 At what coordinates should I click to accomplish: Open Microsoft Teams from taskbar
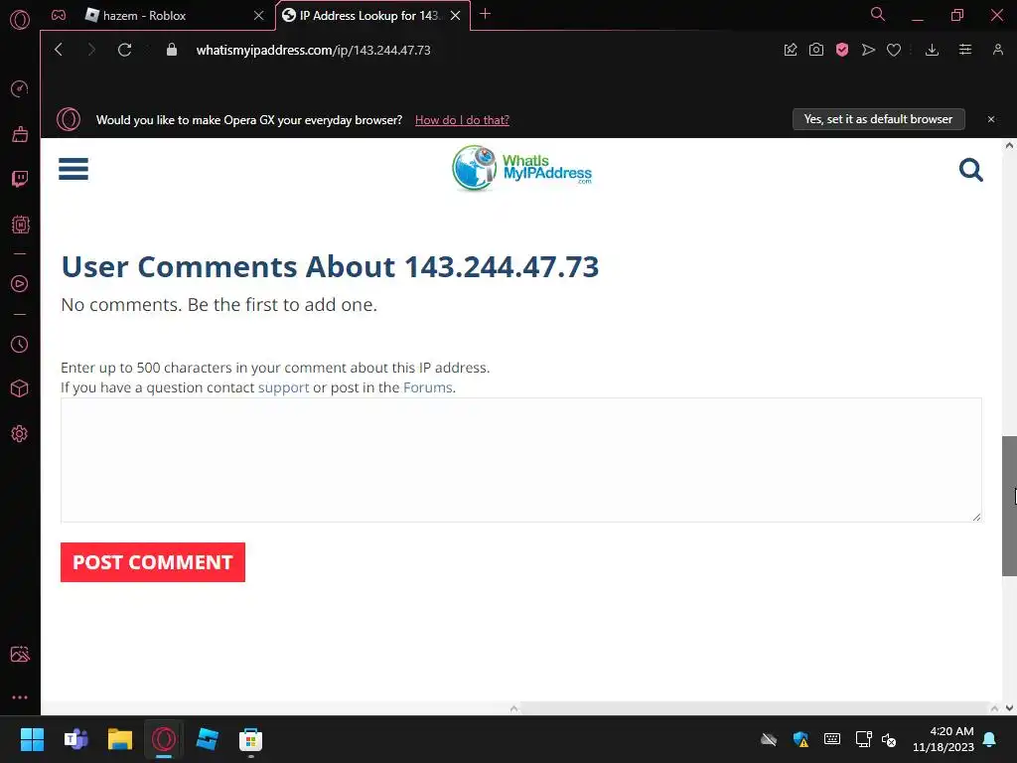[75, 739]
